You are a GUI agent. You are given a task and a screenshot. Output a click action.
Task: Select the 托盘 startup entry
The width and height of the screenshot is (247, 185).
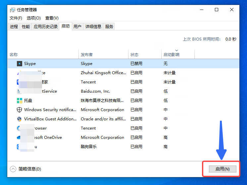coord(28,101)
